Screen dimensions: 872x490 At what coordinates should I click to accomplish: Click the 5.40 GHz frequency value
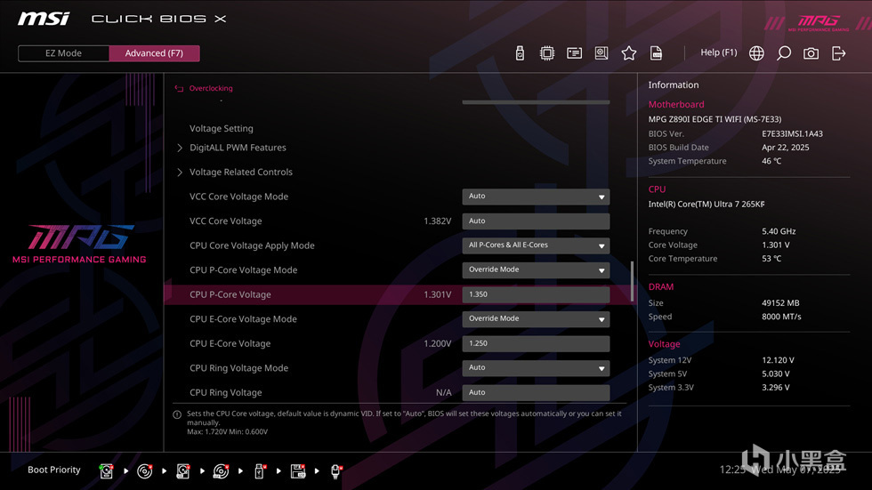click(x=779, y=231)
